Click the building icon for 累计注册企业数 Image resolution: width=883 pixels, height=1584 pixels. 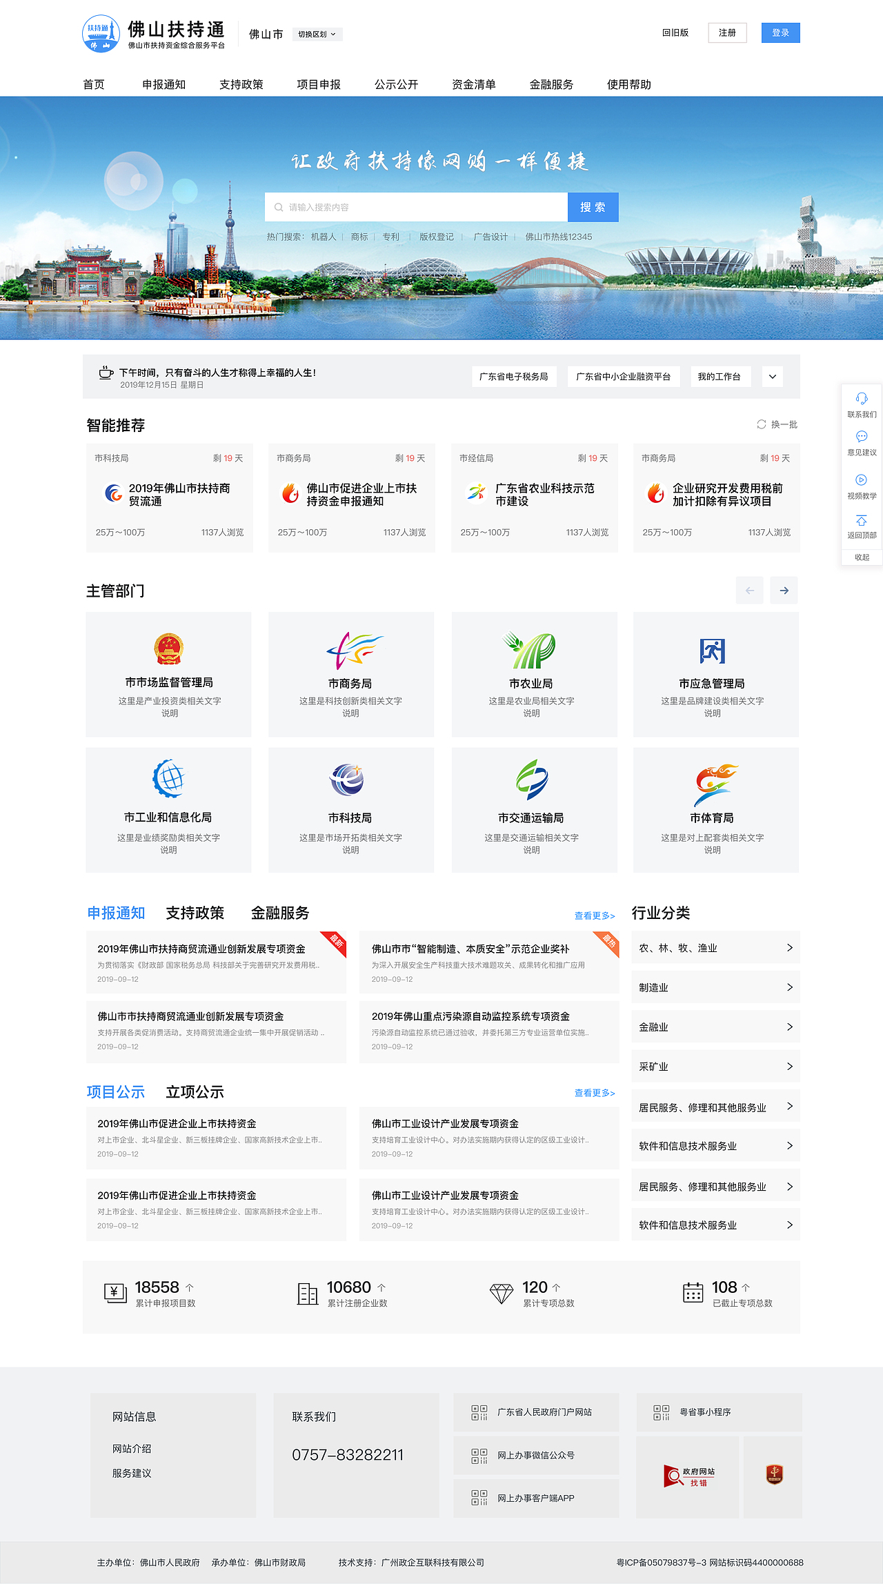(308, 1294)
